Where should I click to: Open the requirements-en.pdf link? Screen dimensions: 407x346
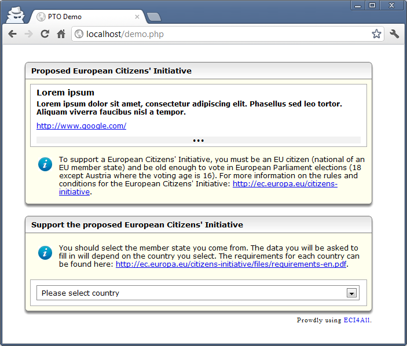[x=232, y=264]
